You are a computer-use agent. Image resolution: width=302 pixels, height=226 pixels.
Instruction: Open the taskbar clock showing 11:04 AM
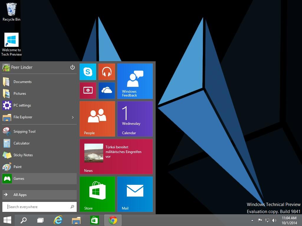(289, 220)
